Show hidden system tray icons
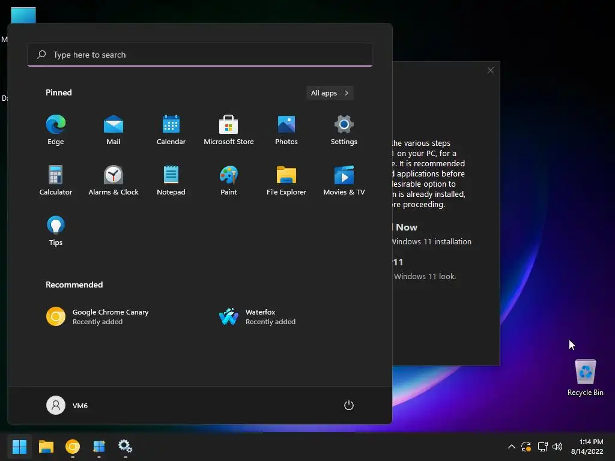Viewport: 615px width, 461px height. (512, 446)
